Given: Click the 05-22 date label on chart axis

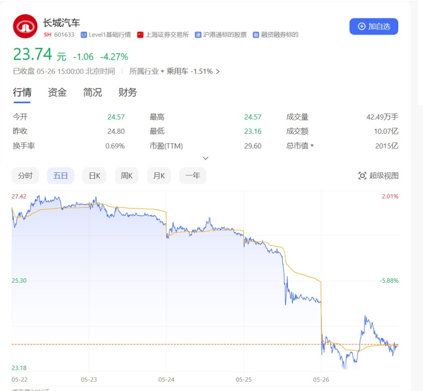Looking at the screenshot, I should (19, 380).
